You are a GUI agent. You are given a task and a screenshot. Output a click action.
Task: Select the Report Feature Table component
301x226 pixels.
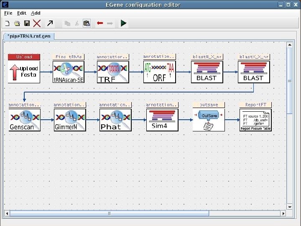point(255,120)
